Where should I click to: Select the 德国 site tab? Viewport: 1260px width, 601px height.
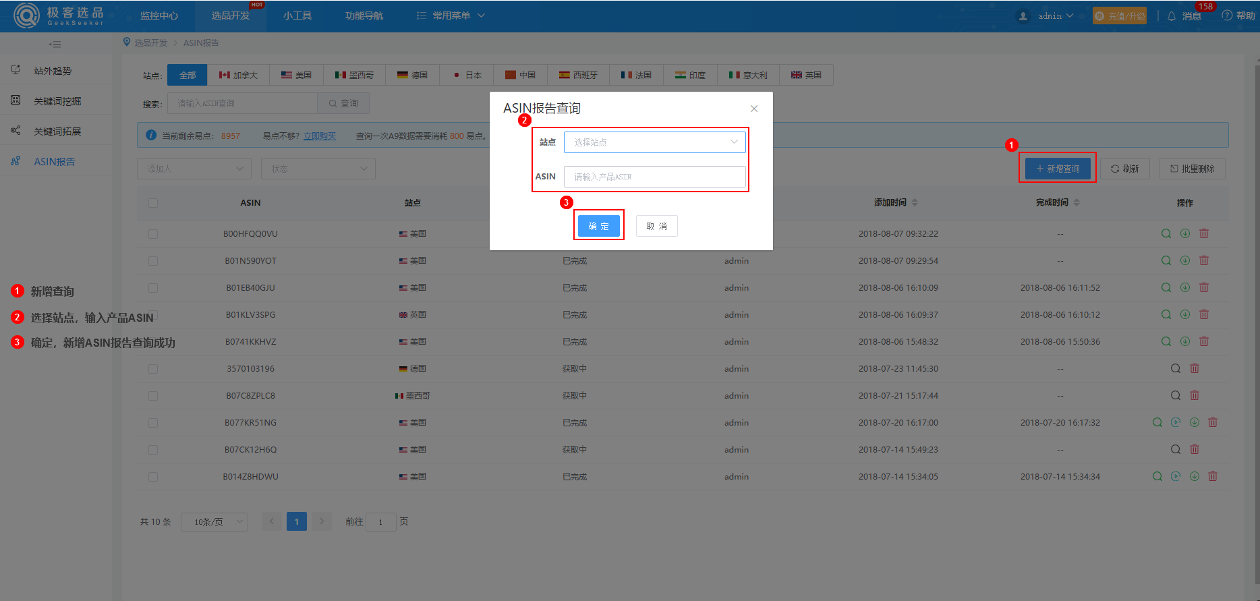point(412,75)
